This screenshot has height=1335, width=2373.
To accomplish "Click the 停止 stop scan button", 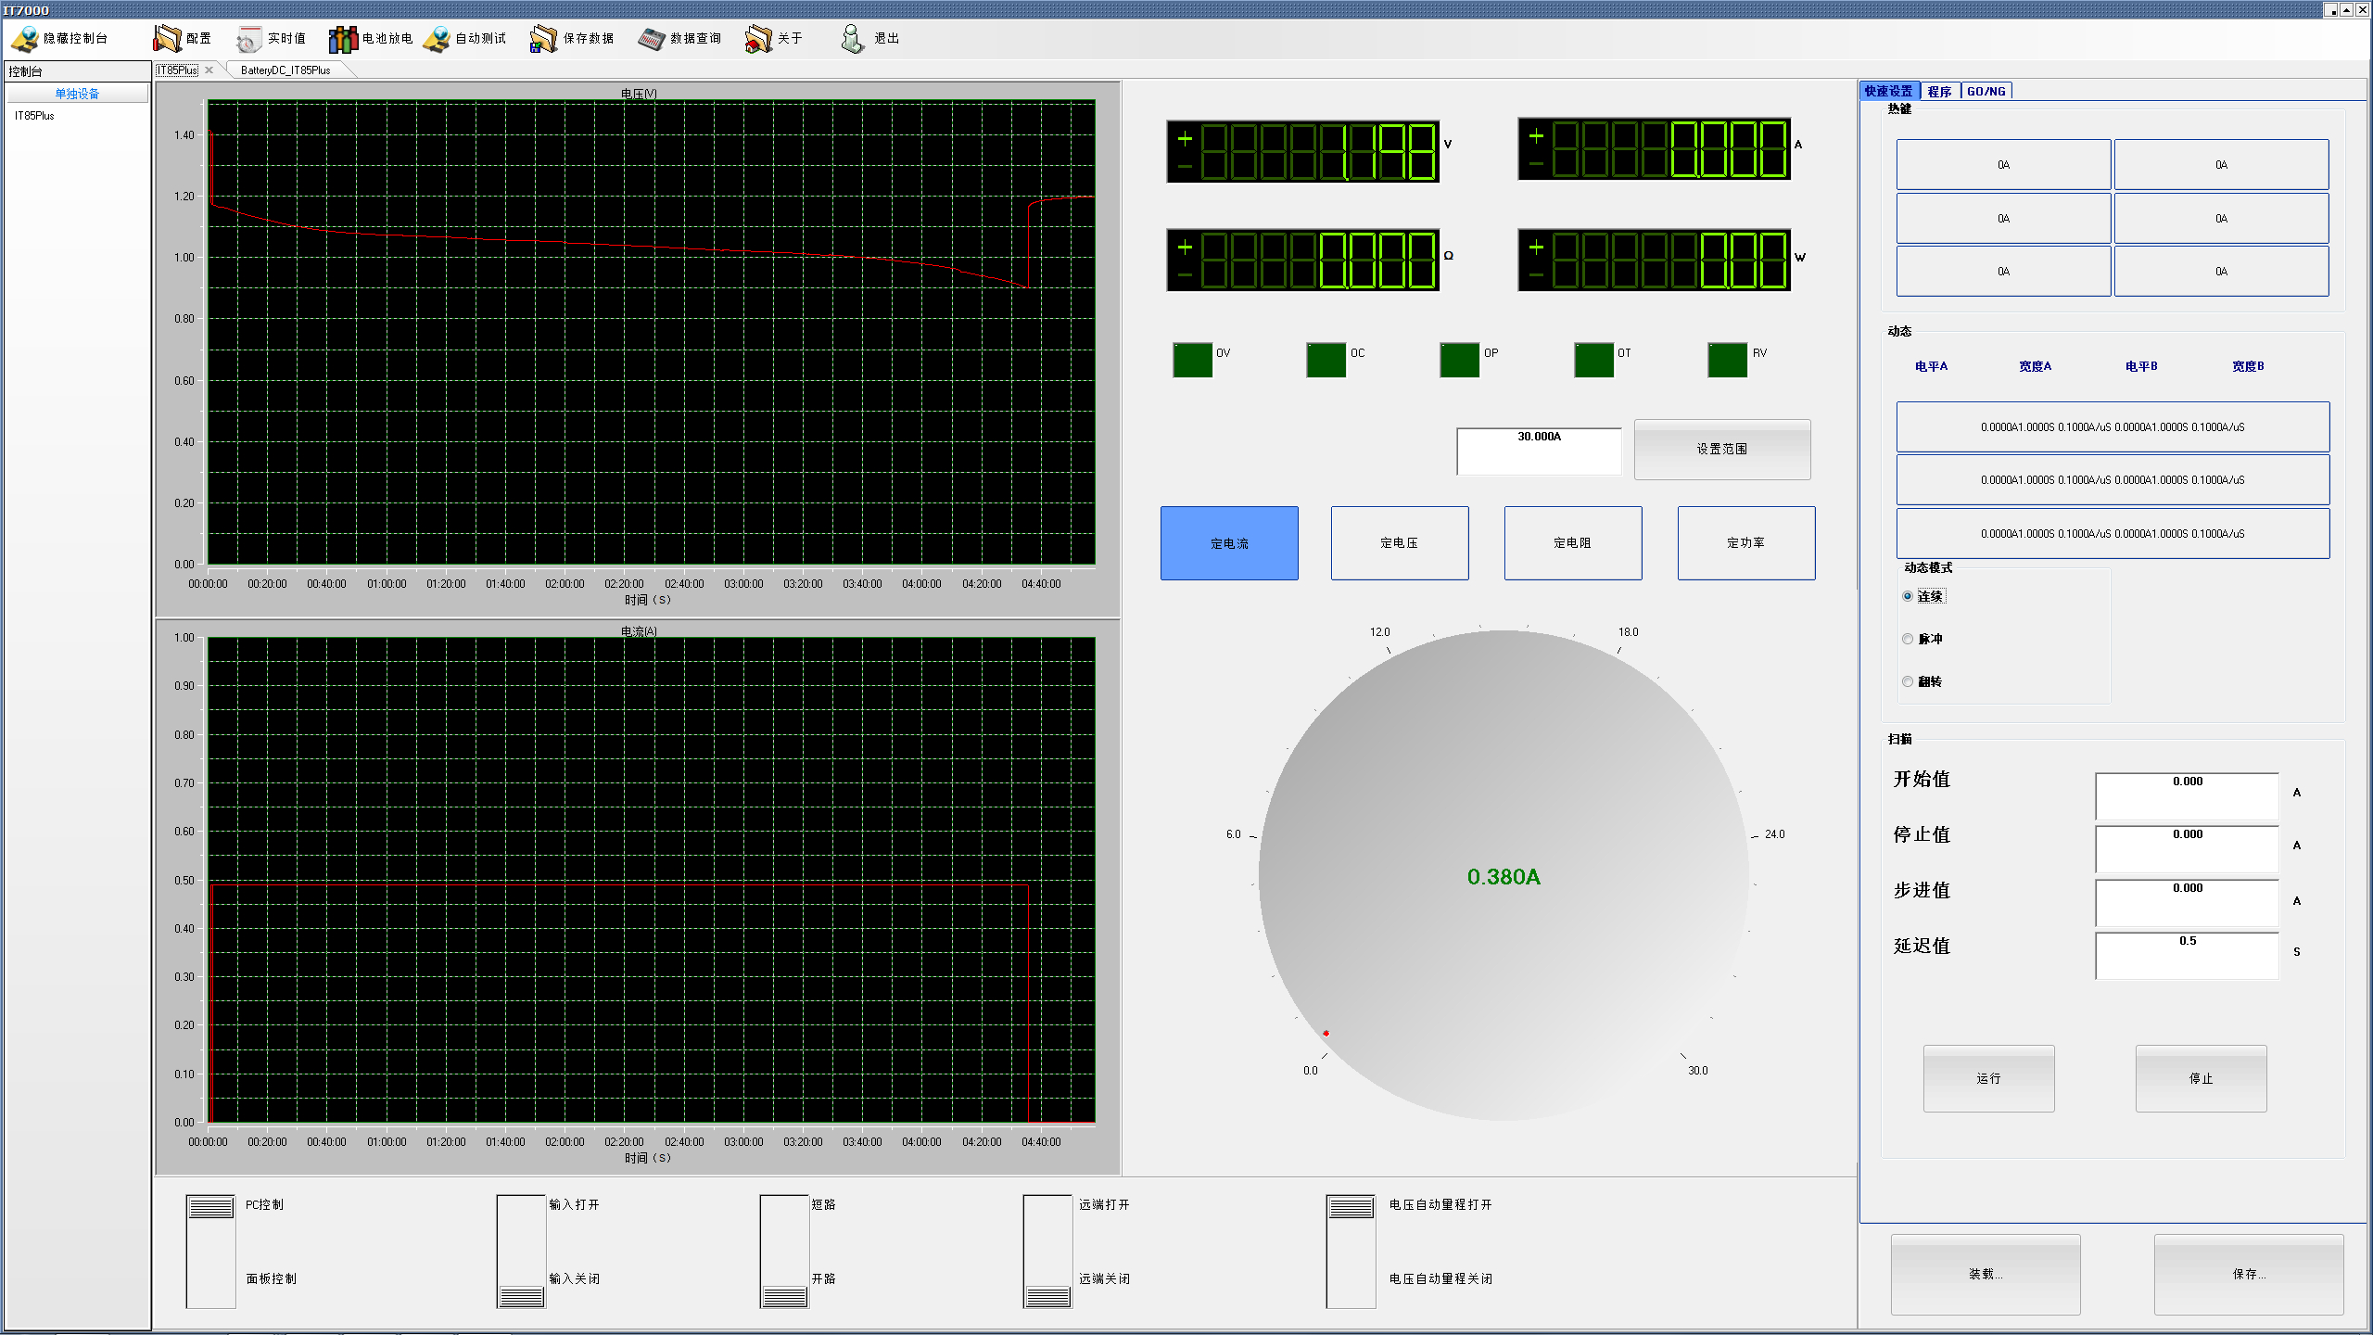I will [x=2201, y=1079].
